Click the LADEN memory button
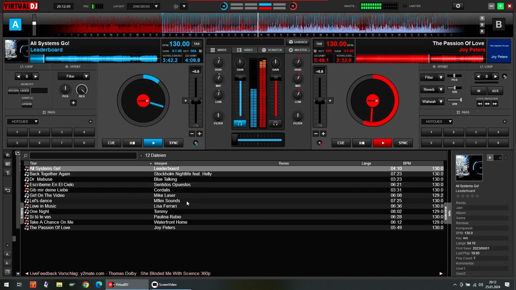The height and width of the screenshot is (290, 516). pos(25,91)
